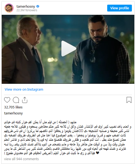This screenshot has width=136, height=164.
Task: Open the View more on Instagram link
Action: click(24, 90)
